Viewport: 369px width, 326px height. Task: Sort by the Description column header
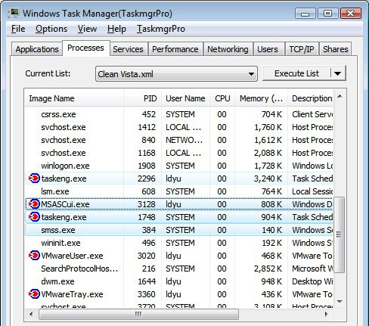click(311, 98)
